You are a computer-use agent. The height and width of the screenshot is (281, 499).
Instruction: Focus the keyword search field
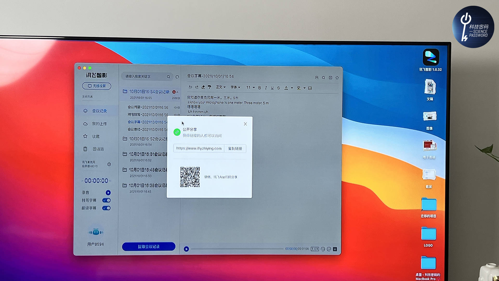[147, 76]
